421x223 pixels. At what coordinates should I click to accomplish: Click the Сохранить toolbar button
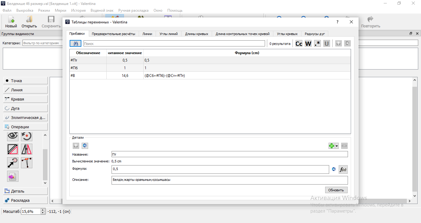tap(51, 22)
